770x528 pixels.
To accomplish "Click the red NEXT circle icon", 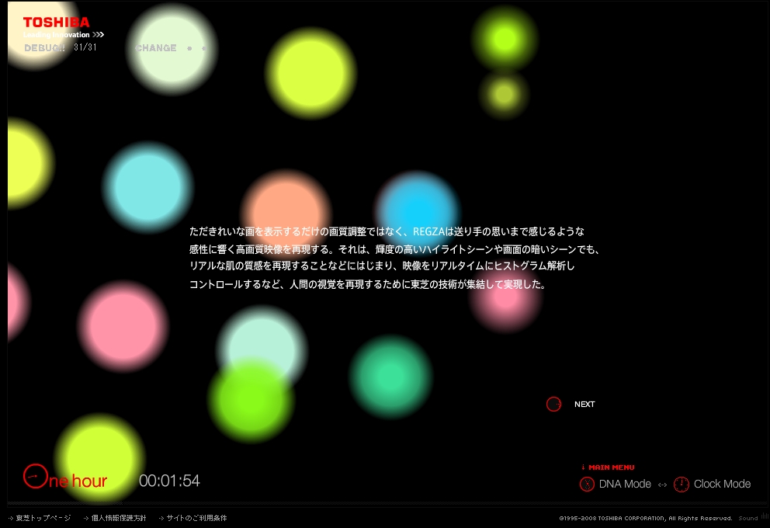I will (553, 404).
